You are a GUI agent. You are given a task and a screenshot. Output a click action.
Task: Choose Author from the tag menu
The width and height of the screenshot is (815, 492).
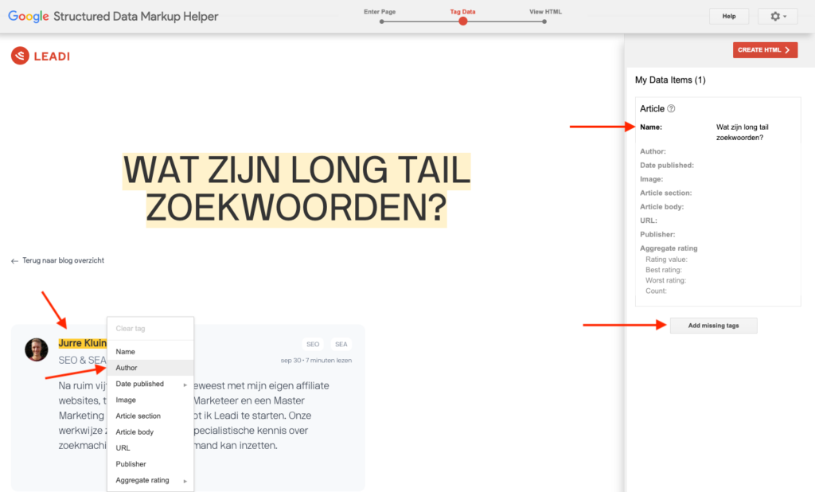150,368
